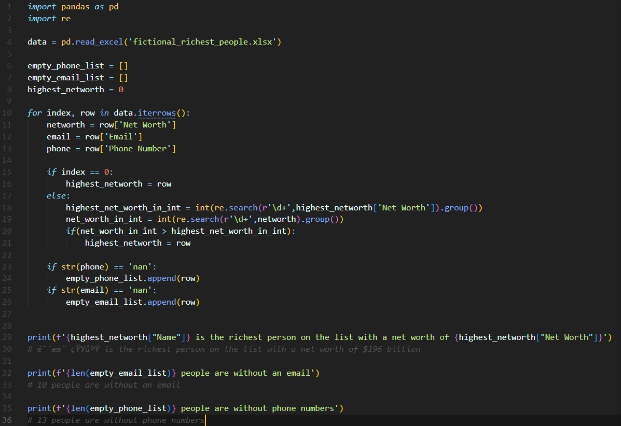The image size is (621, 426).
Task: Click the 'else:' keyword on line 17
Action: [58, 195]
